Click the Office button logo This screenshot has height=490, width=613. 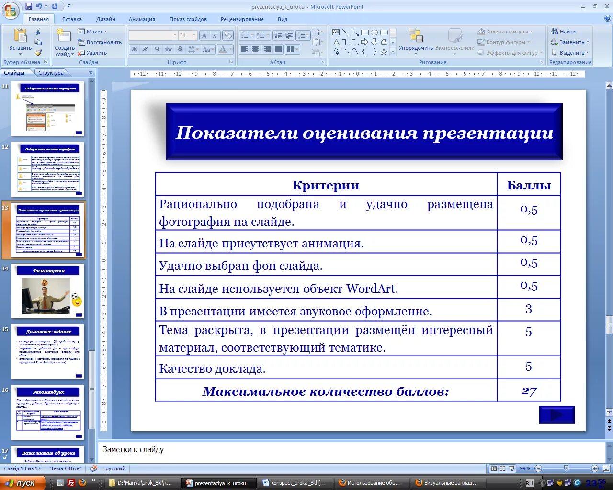pos(10,10)
